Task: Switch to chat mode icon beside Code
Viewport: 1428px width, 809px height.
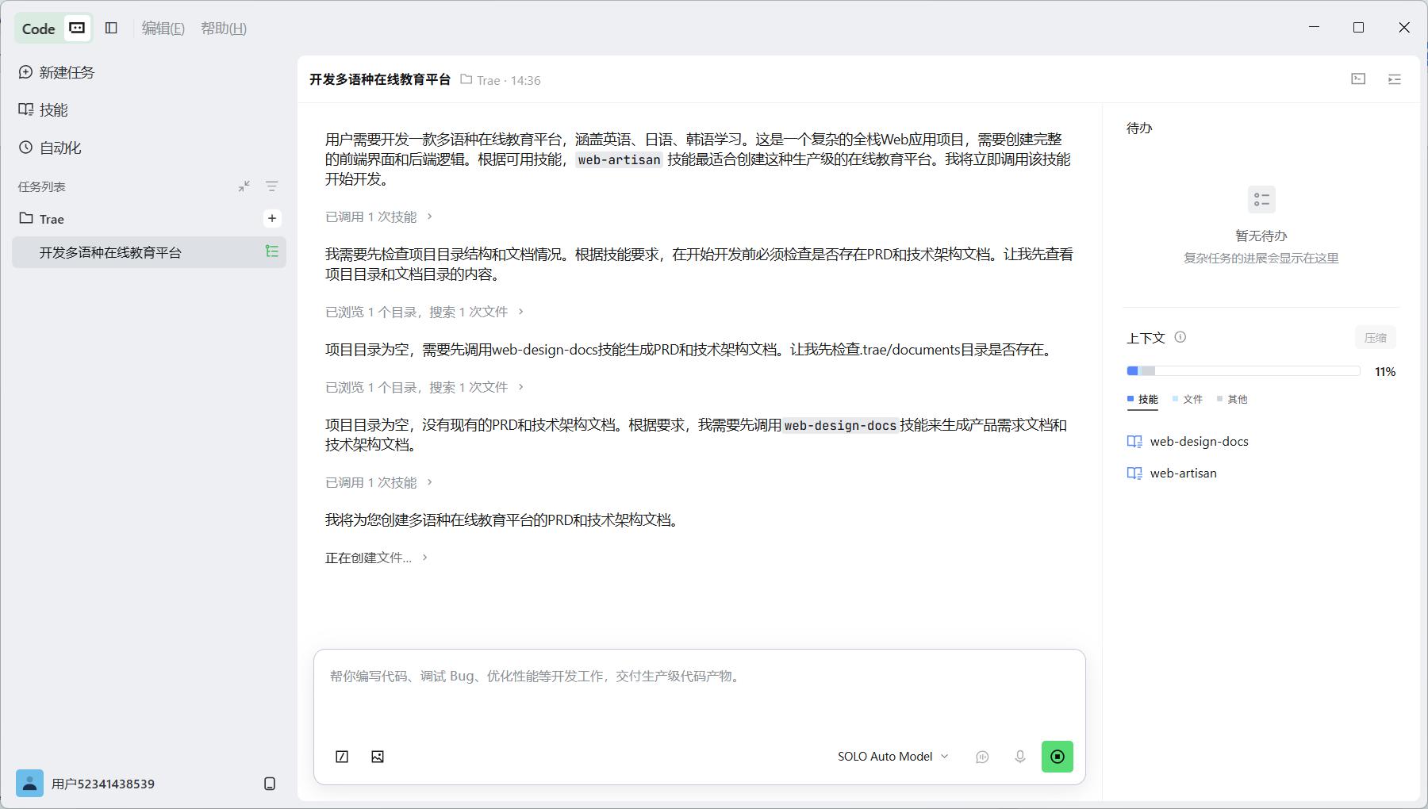Action: coord(77,28)
